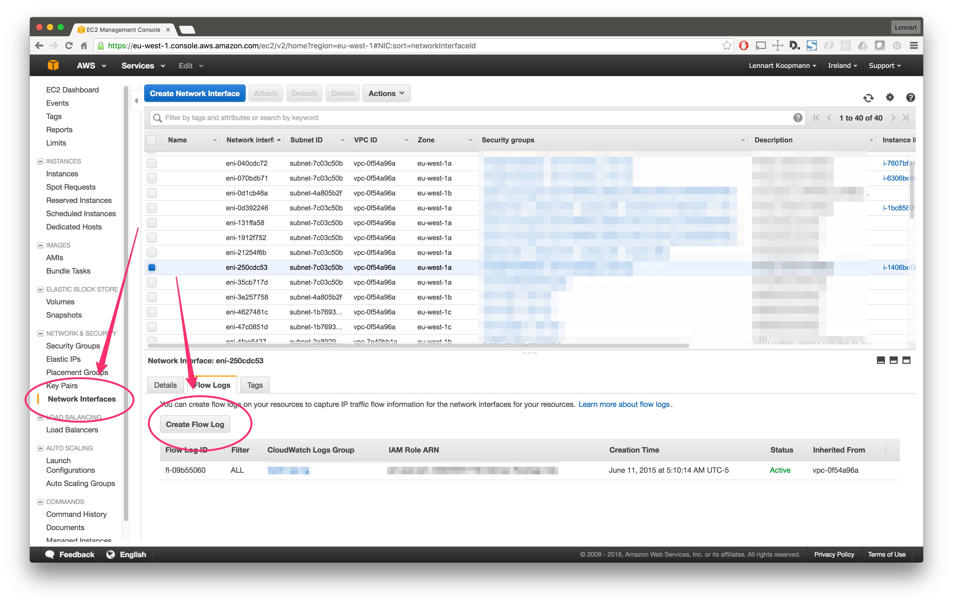Viewport: 953px width, 605px height.
Task: Open the Actions dropdown
Action: pos(386,94)
